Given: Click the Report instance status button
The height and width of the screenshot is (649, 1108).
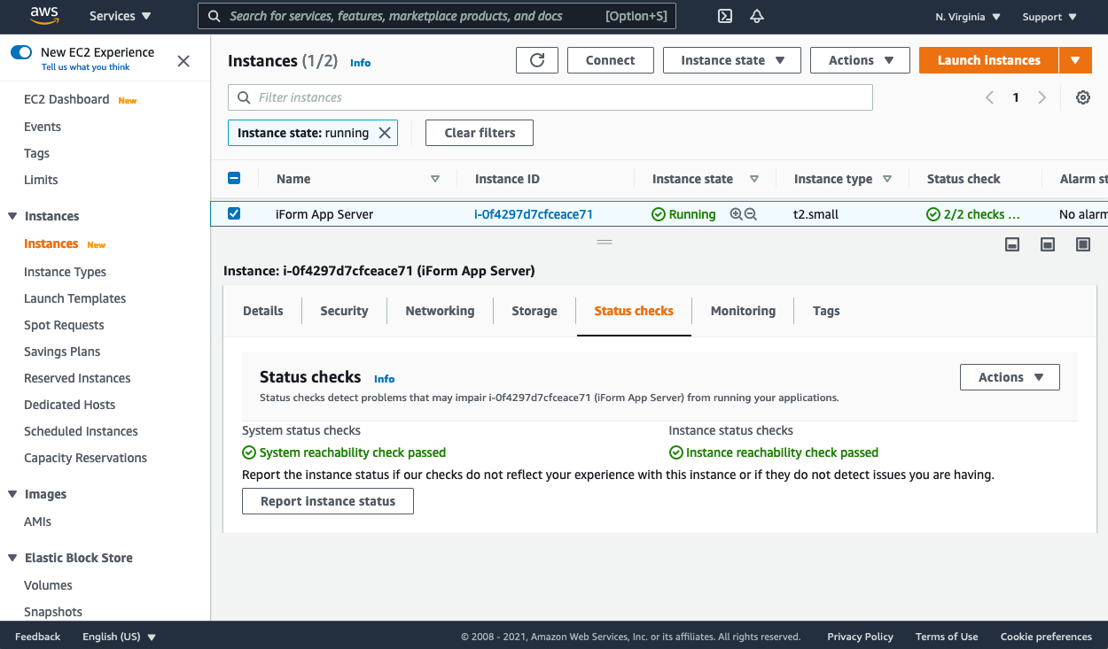Looking at the screenshot, I should click(x=328, y=501).
